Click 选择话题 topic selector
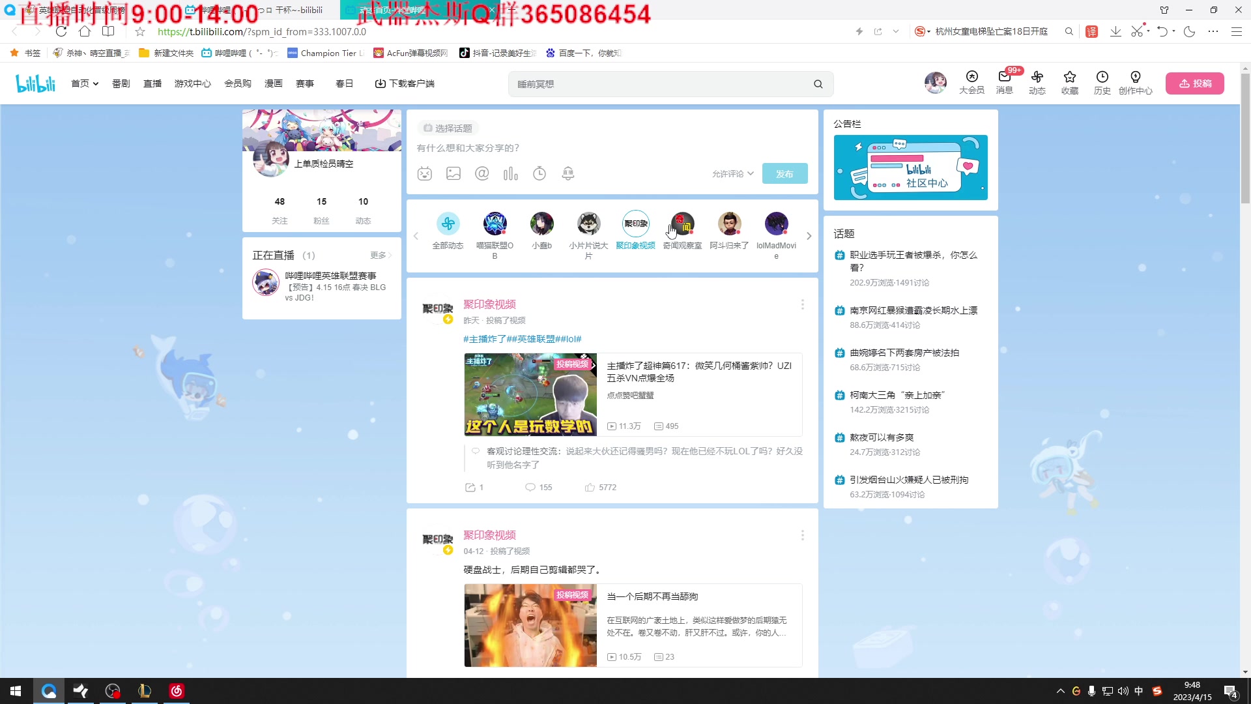This screenshot has height=704, width=1251. click(x=448, y=128)
